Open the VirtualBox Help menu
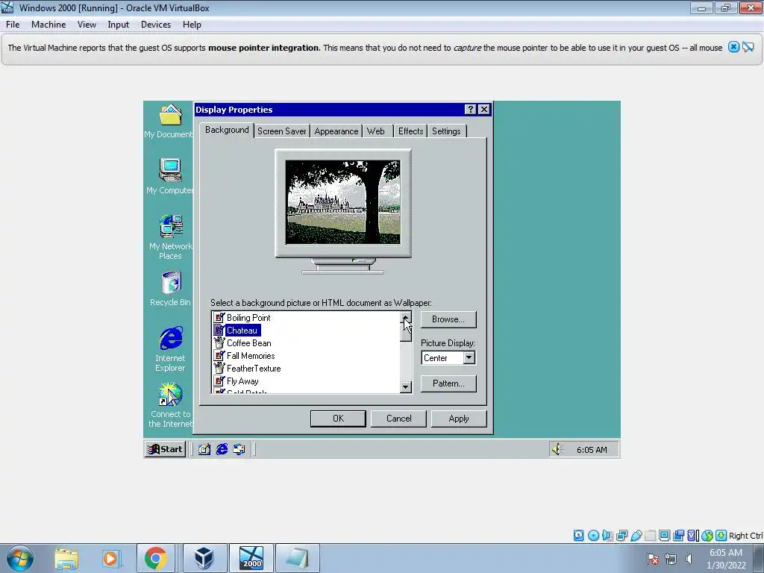This screenshot has height=573, width=764. [x=192, y=25]
